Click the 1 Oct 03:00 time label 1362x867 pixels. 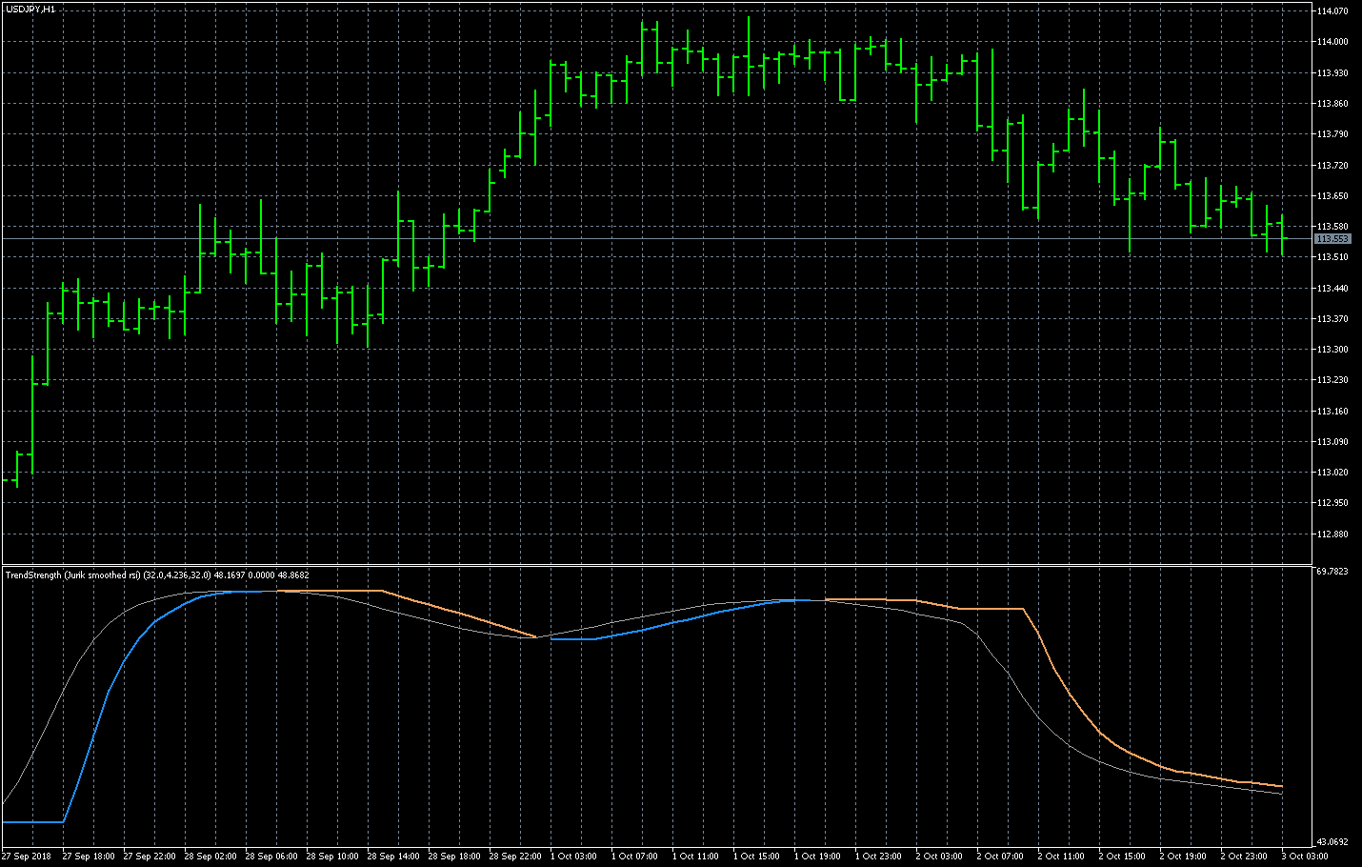coord(573,857)
